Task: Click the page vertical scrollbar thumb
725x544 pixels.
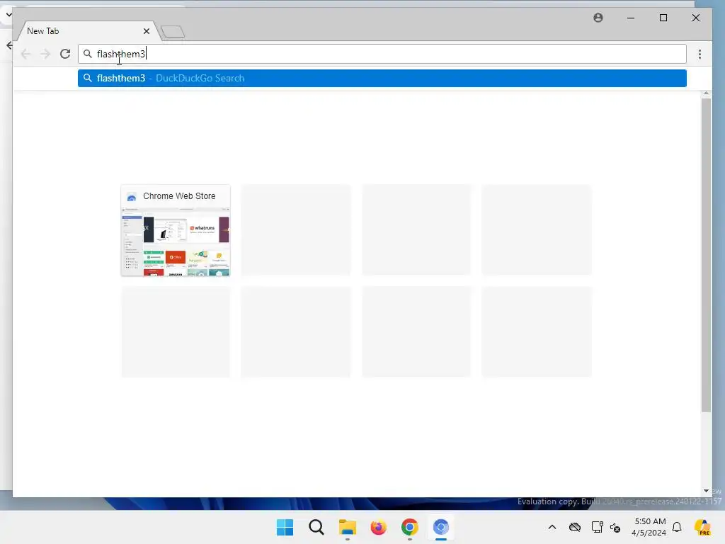Action: click(706, 255)
